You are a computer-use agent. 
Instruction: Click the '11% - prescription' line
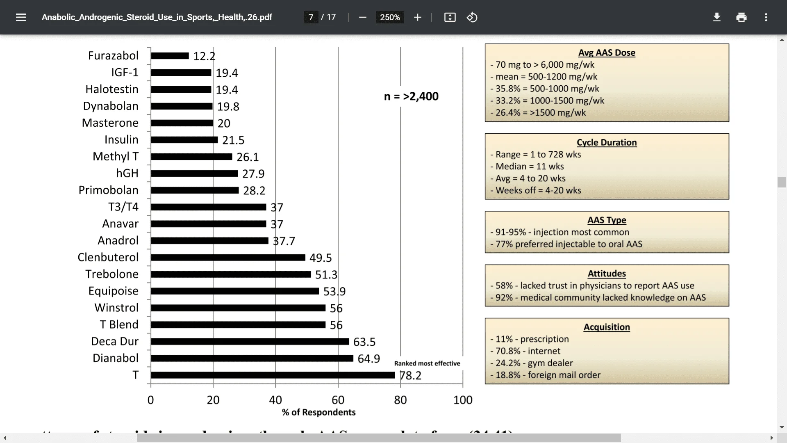[x=530, y=339]
